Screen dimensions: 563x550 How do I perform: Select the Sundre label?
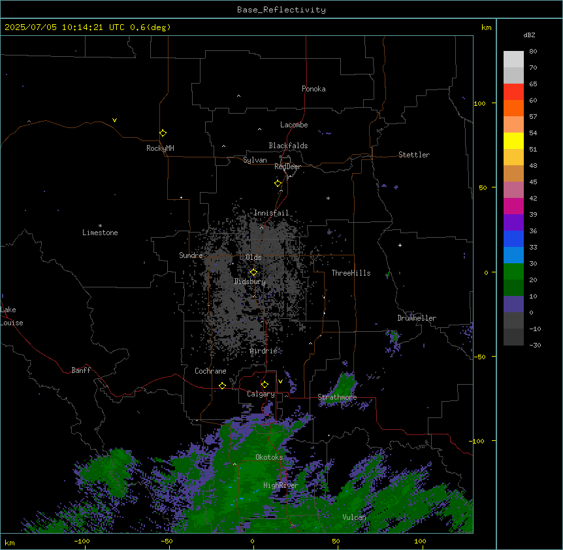(191, 255)
